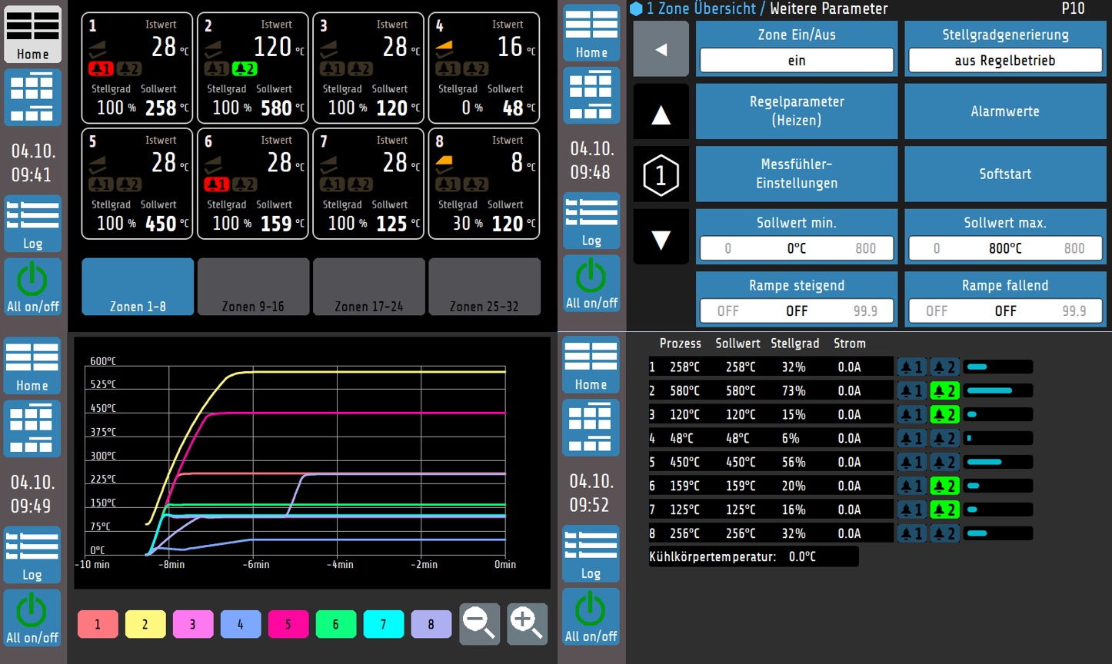The height and width of the screenshot is (664, 1112).
Task: Open the Zone Ein/Aus 'ein' selector
Action: coord(797,61)
